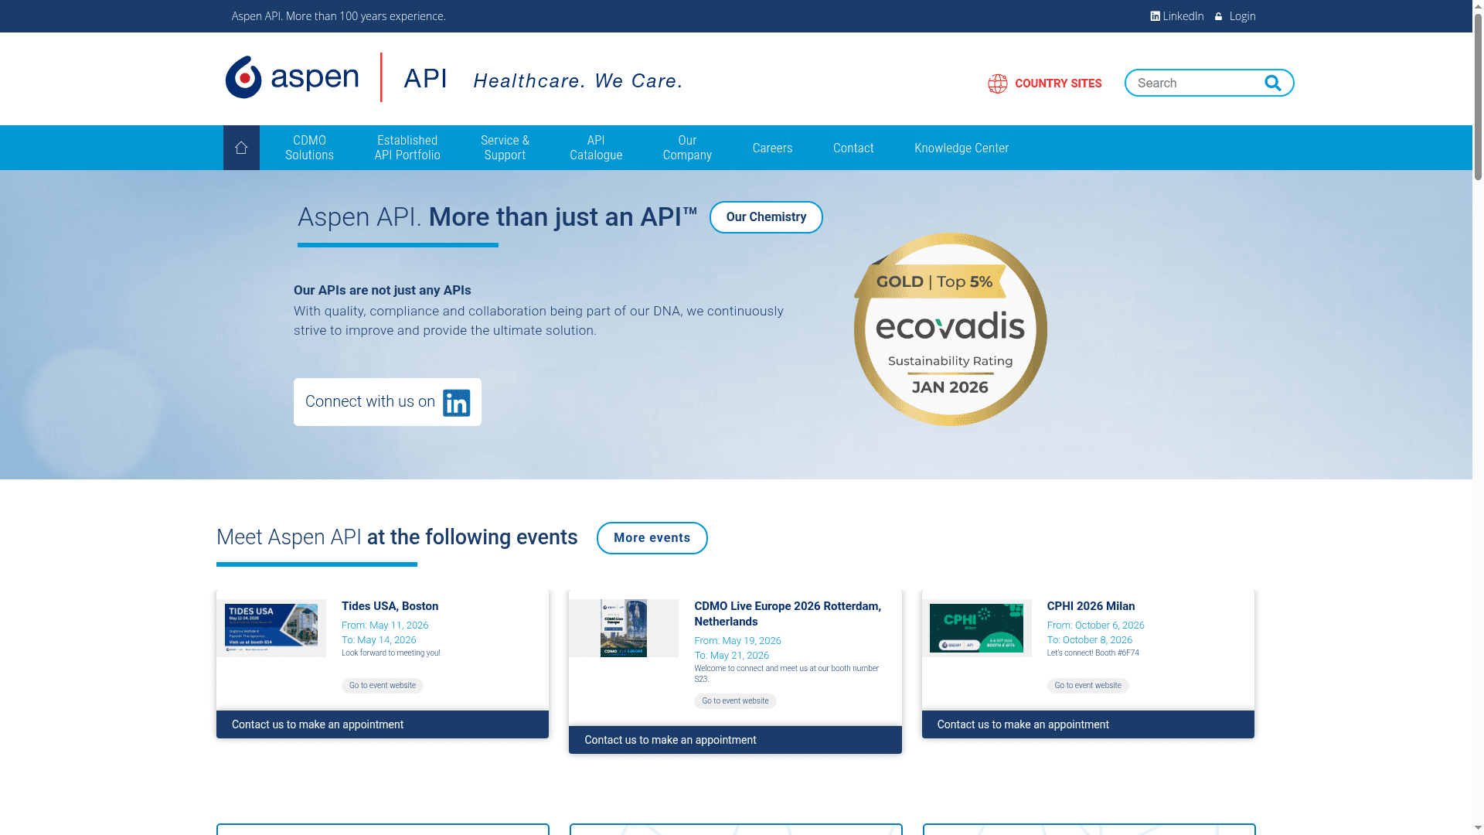Click the Login lock icon
Image resolution: width=1484 pixels, height=835 pixels.
(1218, 15)
